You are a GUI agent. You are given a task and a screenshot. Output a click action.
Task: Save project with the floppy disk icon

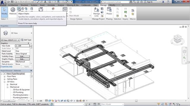click(x=12, y=2)
